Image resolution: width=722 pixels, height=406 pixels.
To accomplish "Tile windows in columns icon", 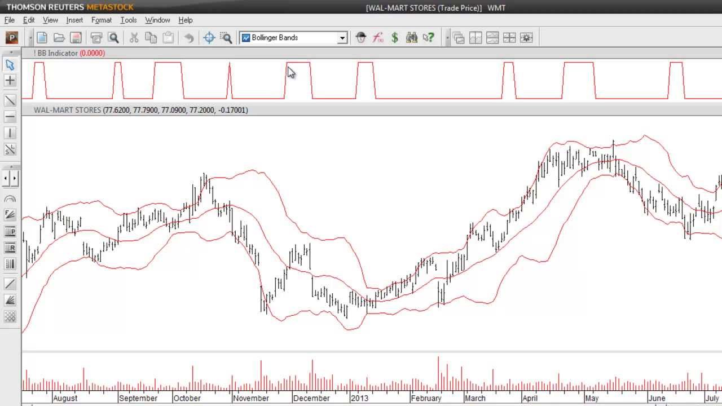I will [x=476, y=38].
